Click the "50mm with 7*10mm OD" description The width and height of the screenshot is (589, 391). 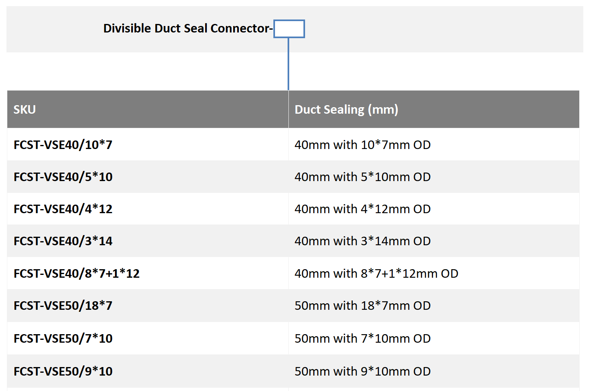click(362, 339)
